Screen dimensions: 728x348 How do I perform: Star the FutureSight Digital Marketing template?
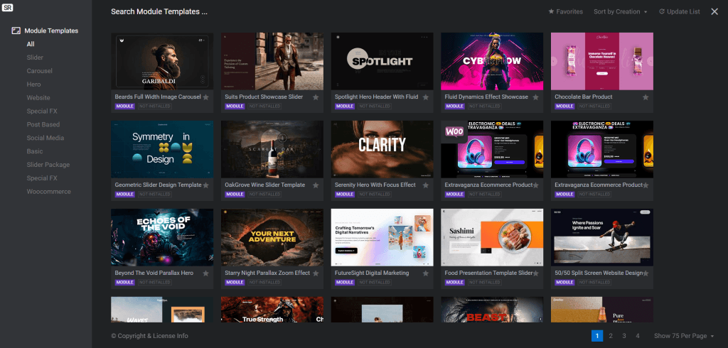[426, 273]
